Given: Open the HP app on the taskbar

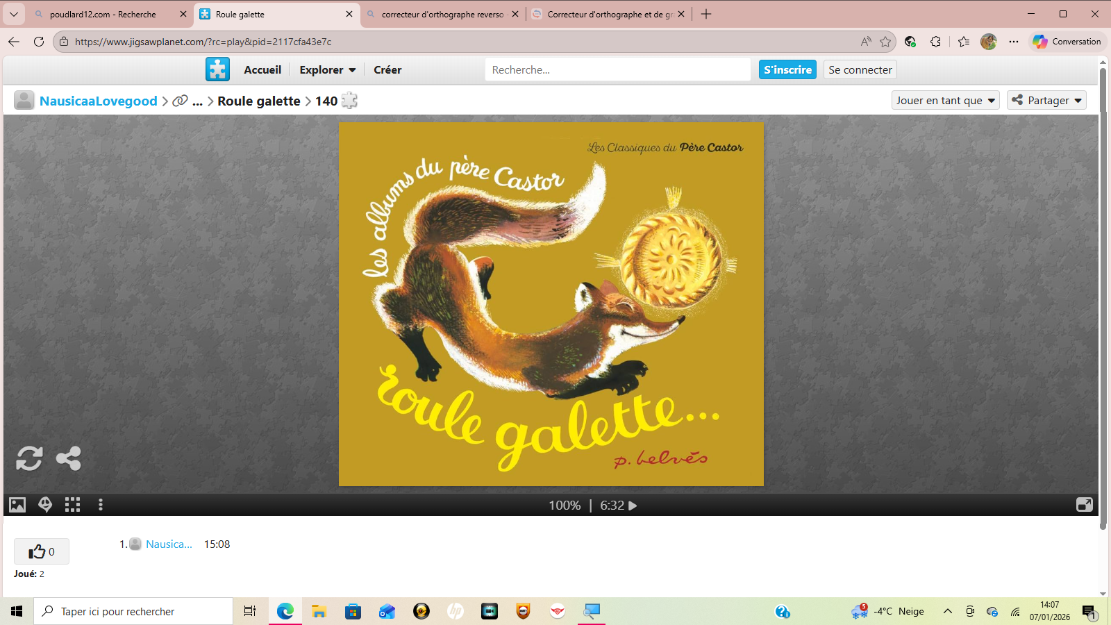Looking at the screenshot, I should (456, 611).
